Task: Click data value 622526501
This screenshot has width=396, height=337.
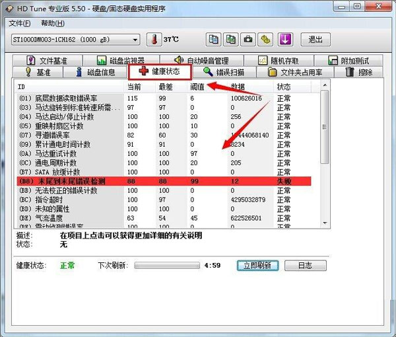Action: (x=246, y=218)
